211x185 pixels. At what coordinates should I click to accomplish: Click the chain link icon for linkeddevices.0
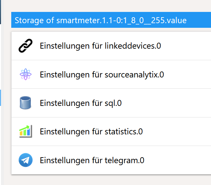click(25, 46)
